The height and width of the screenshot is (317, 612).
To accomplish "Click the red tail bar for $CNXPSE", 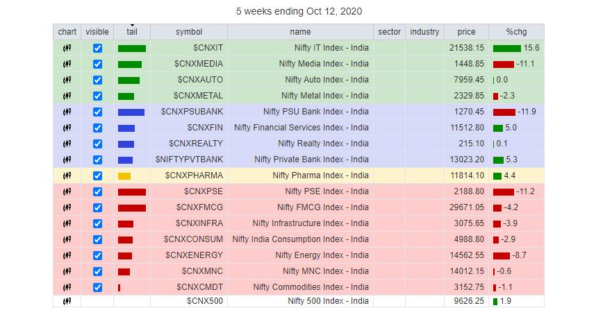I will tap(132, 191).
